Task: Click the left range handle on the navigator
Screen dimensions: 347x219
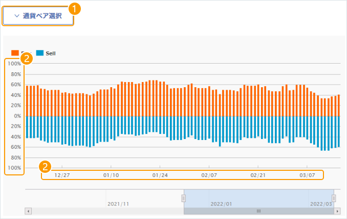Action: (184, 198)
